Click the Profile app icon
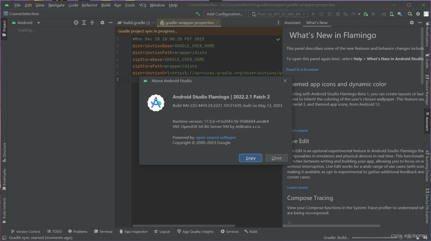This screenshot has width=431, height=241. (353, 14)
